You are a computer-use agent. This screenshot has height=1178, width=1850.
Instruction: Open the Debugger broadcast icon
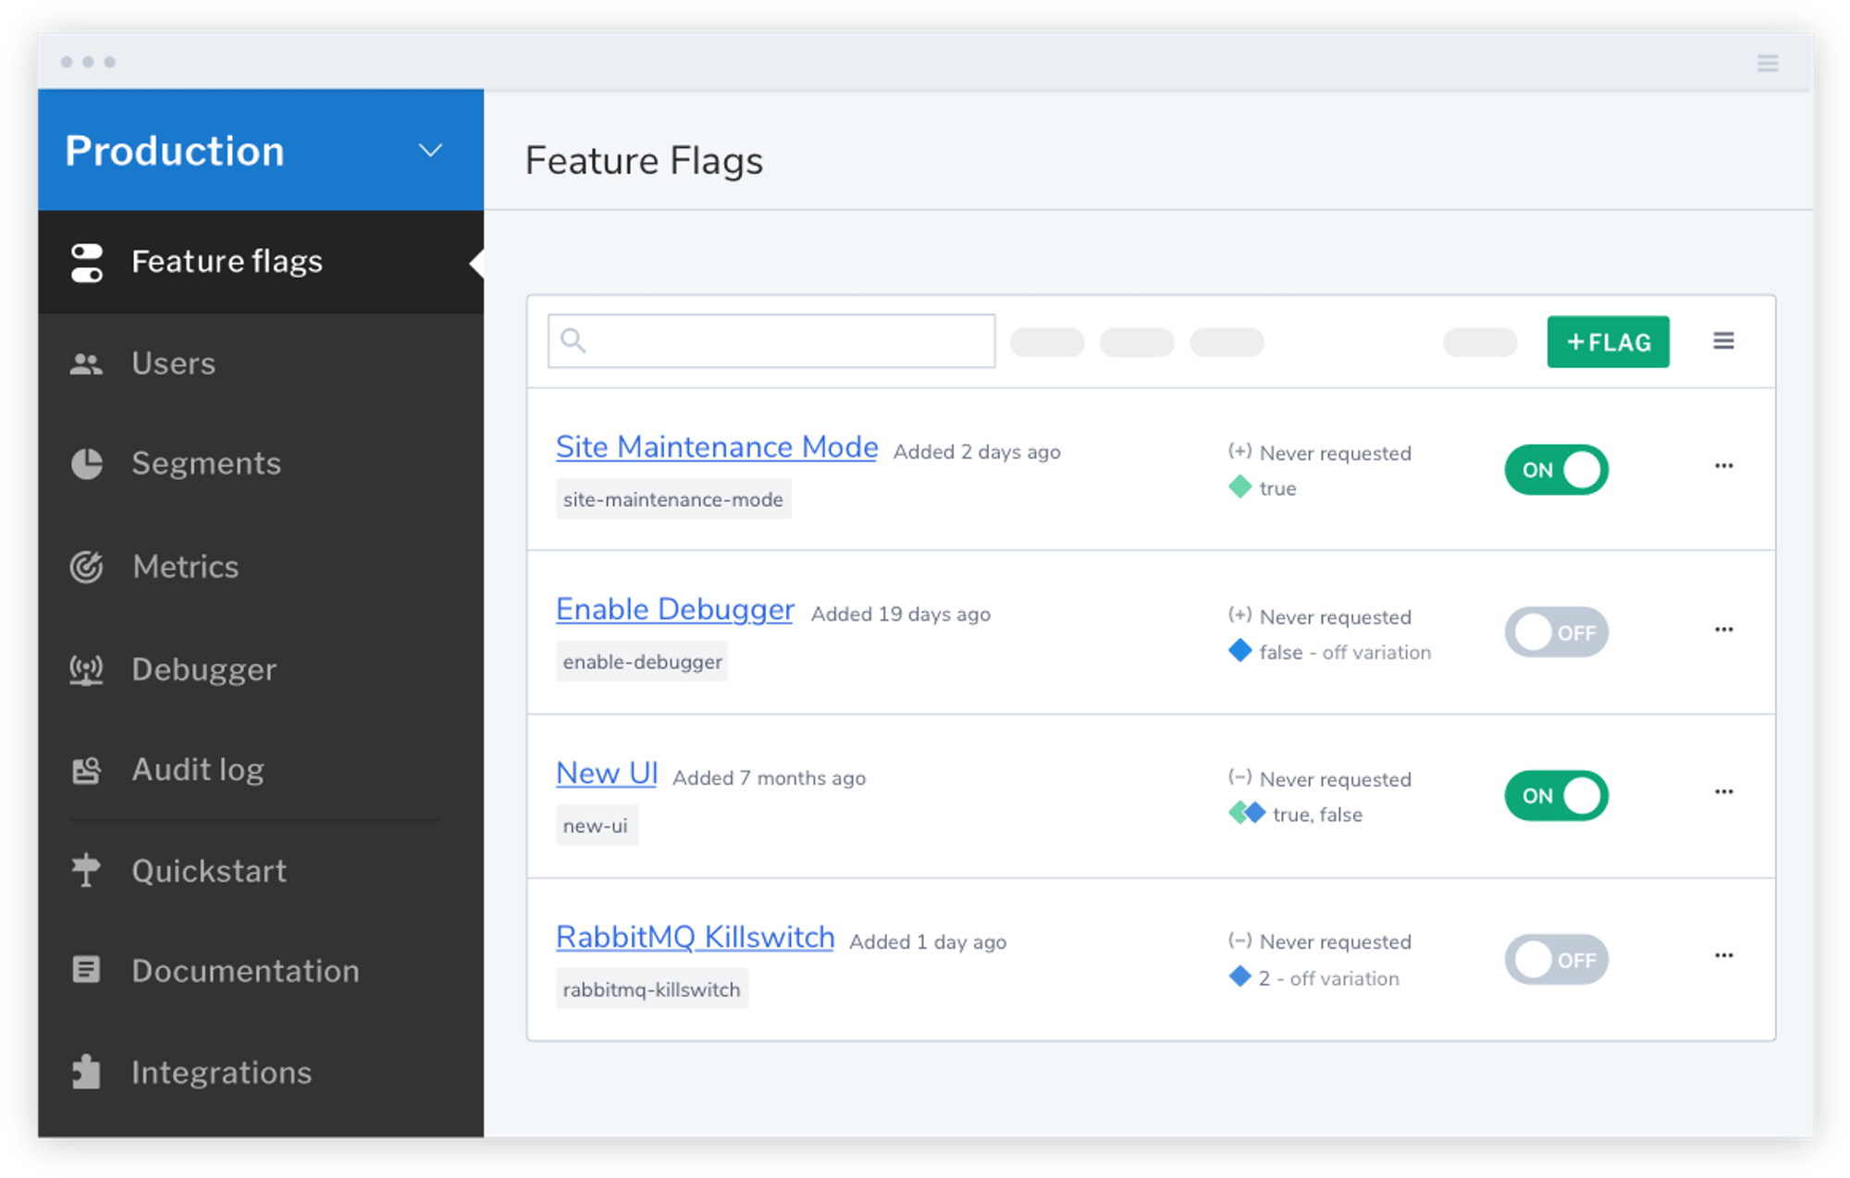pos(86,669)
